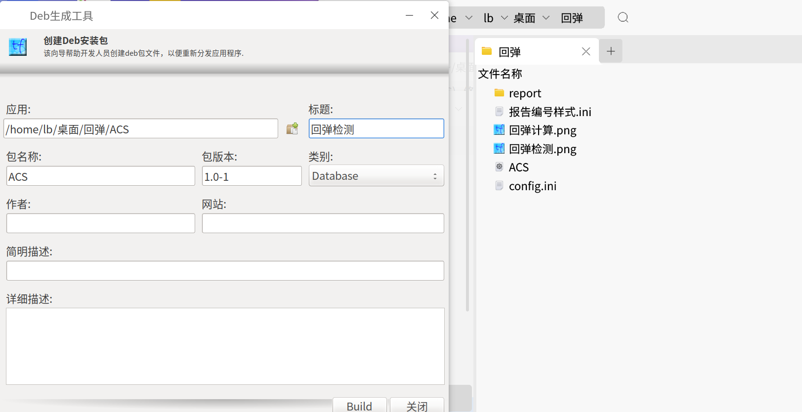Select the 回弹检测.png file name
Viewport: 802px width, 412px height.
point(543,149)
